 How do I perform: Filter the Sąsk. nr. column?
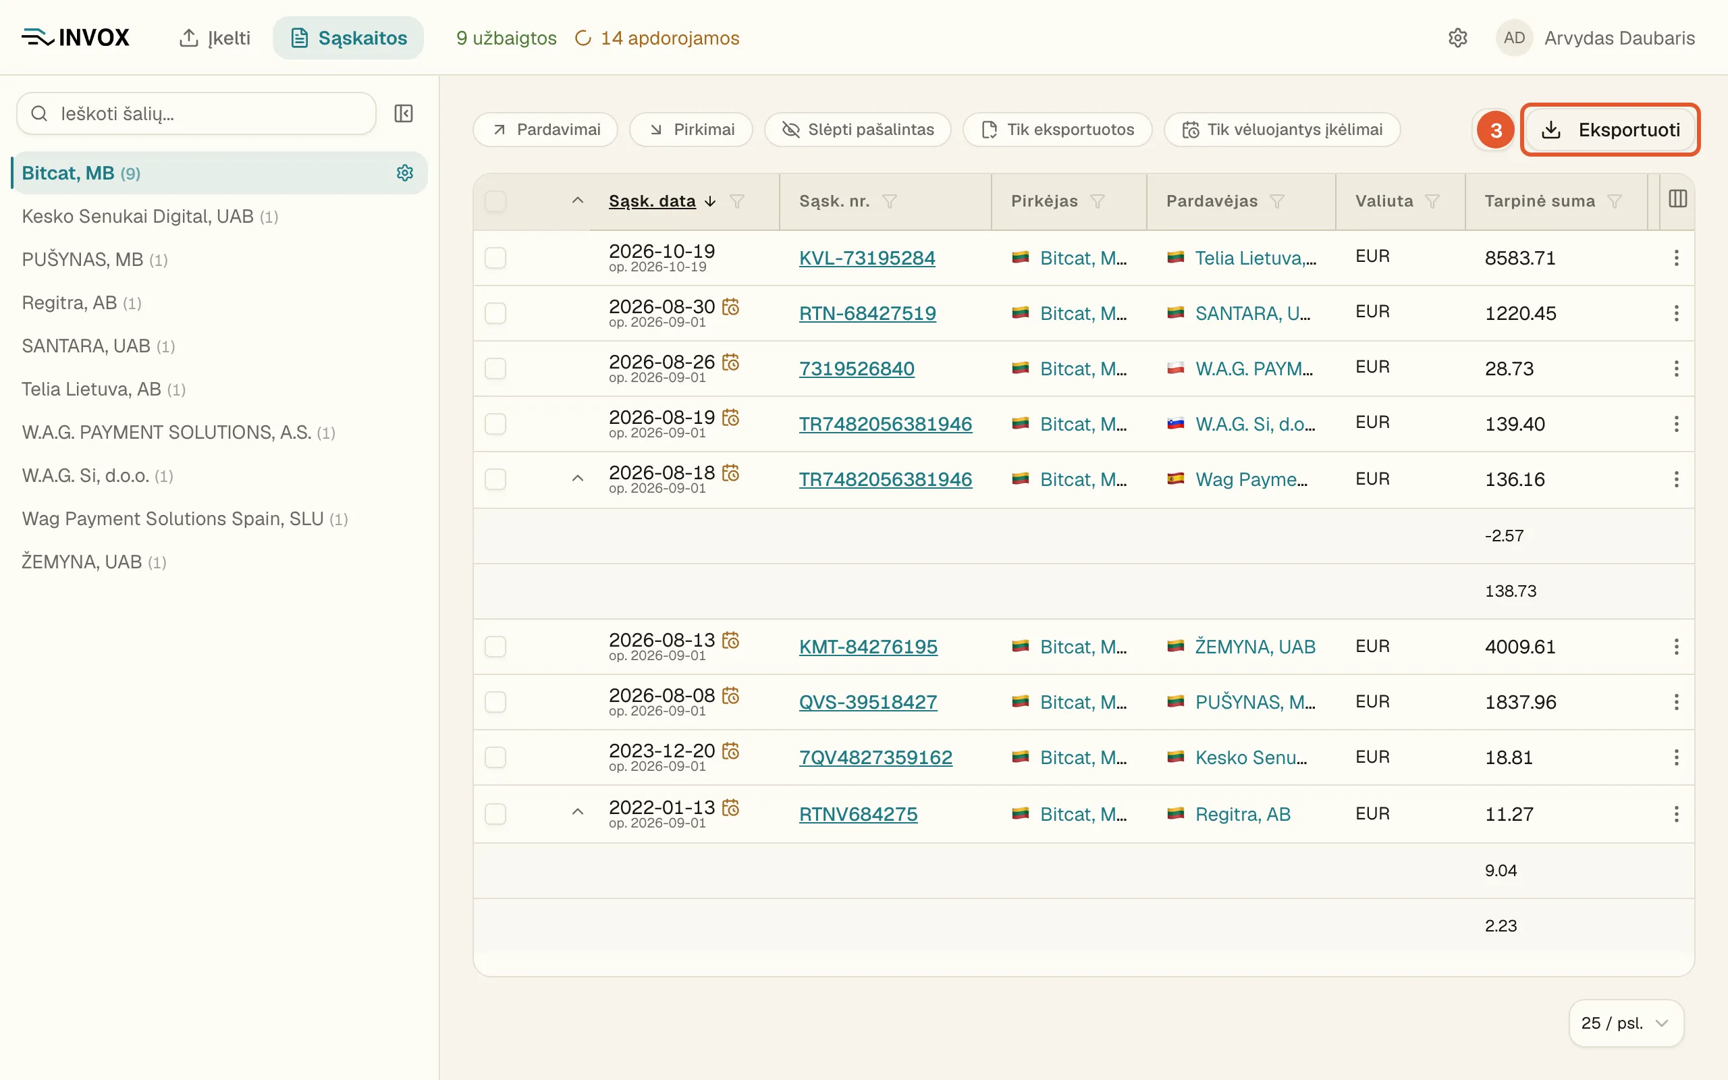[889, 201]
